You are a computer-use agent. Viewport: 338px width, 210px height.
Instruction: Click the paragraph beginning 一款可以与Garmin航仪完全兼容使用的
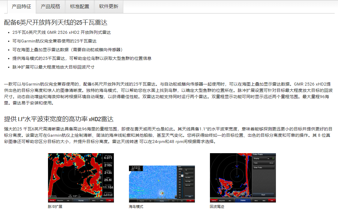pyautogui.click(x=168, y=94)
